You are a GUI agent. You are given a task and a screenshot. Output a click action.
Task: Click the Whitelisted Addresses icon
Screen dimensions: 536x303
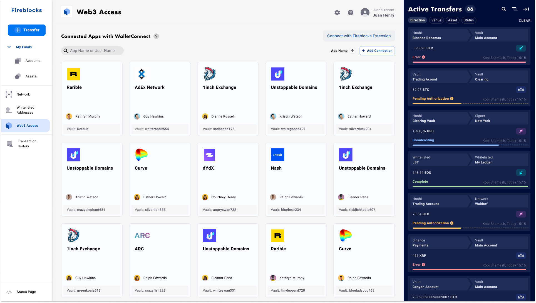[9, 110]
